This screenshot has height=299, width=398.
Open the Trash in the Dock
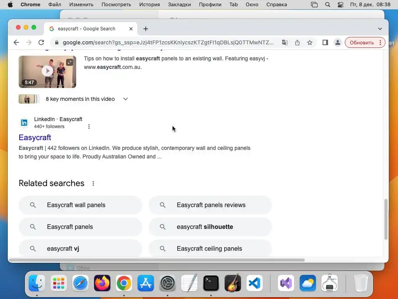tap(361, 283)
